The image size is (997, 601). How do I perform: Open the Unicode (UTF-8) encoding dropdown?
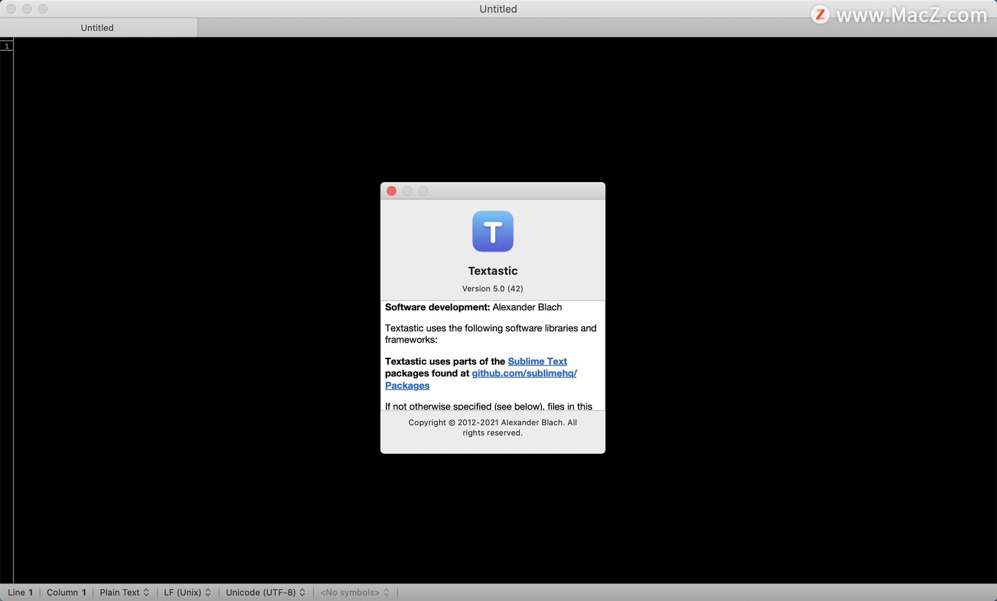point(265,592)
